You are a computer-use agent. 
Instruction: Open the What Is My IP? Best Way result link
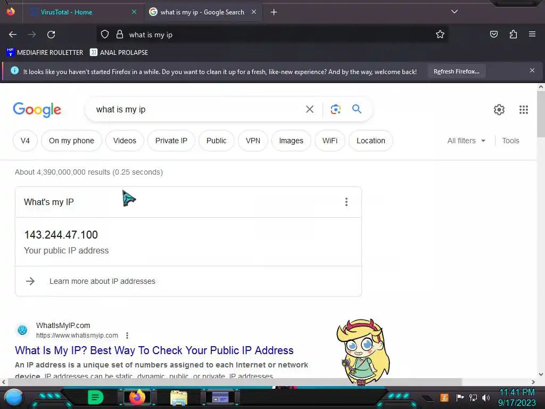coord(154,350)
